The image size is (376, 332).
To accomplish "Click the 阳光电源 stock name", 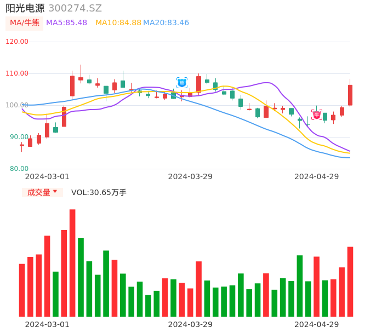I will coord(25,8).
